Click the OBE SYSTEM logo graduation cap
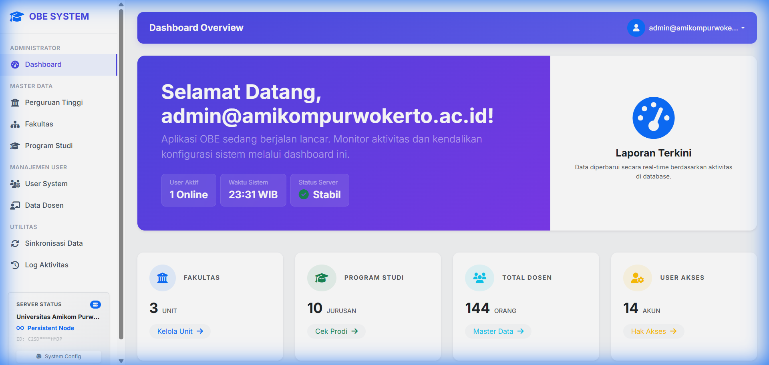Image resolution: width=769 pixels, height=365 pixels. (x=16, y=16)
